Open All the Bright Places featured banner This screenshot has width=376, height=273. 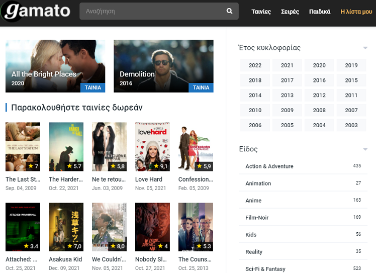[x=55, y=66]
